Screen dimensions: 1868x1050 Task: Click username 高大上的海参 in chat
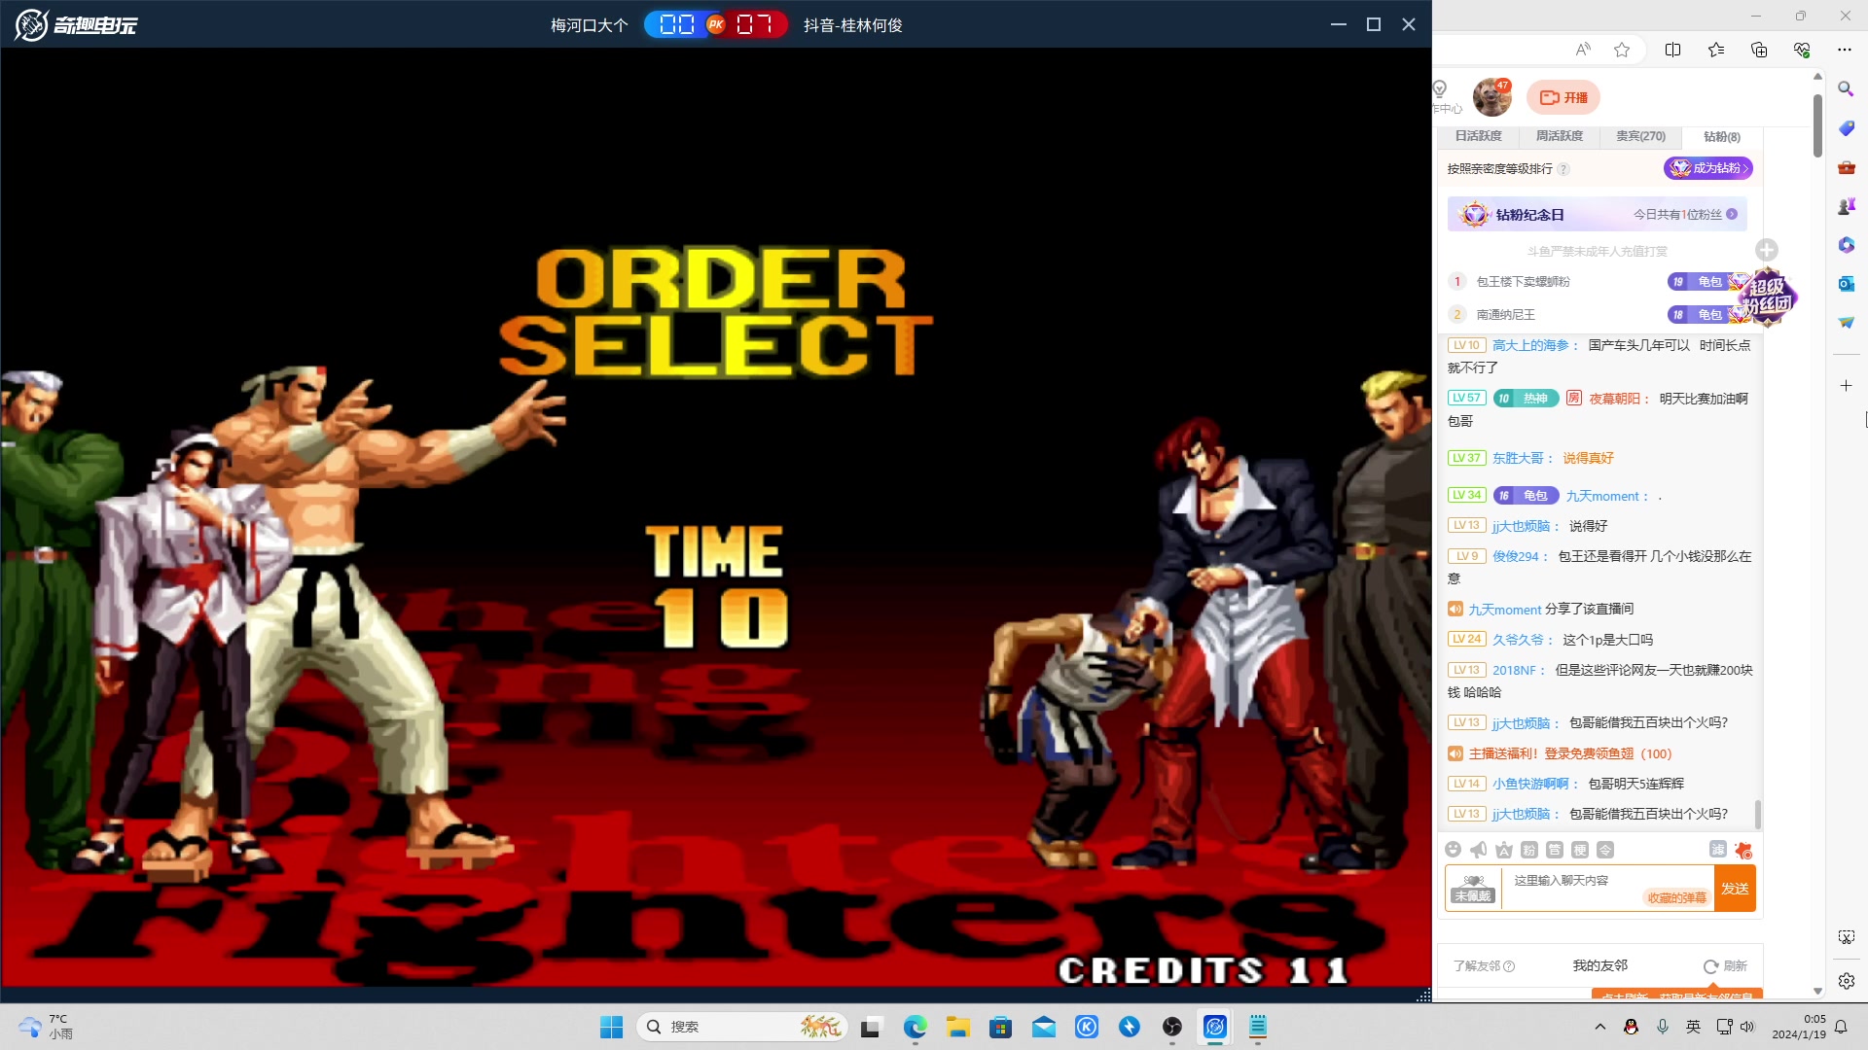[1530, 346]
